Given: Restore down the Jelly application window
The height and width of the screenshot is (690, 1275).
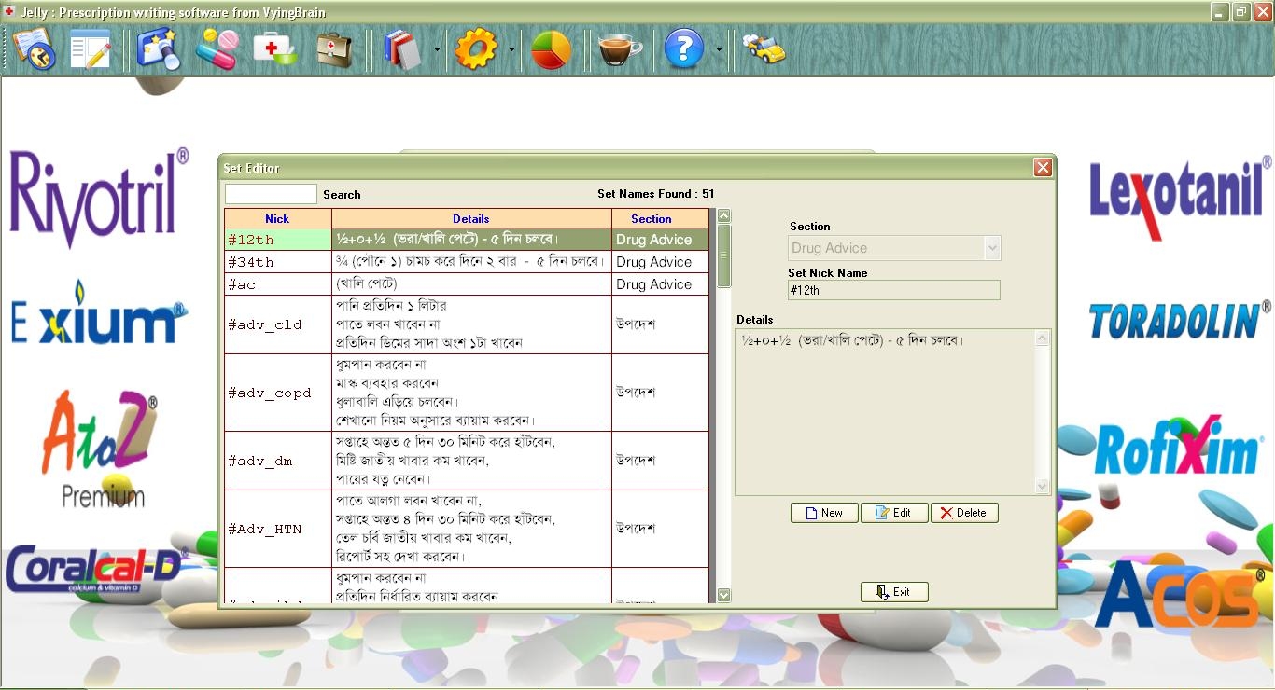Looking at the screenshot, I should (1241, 12).
